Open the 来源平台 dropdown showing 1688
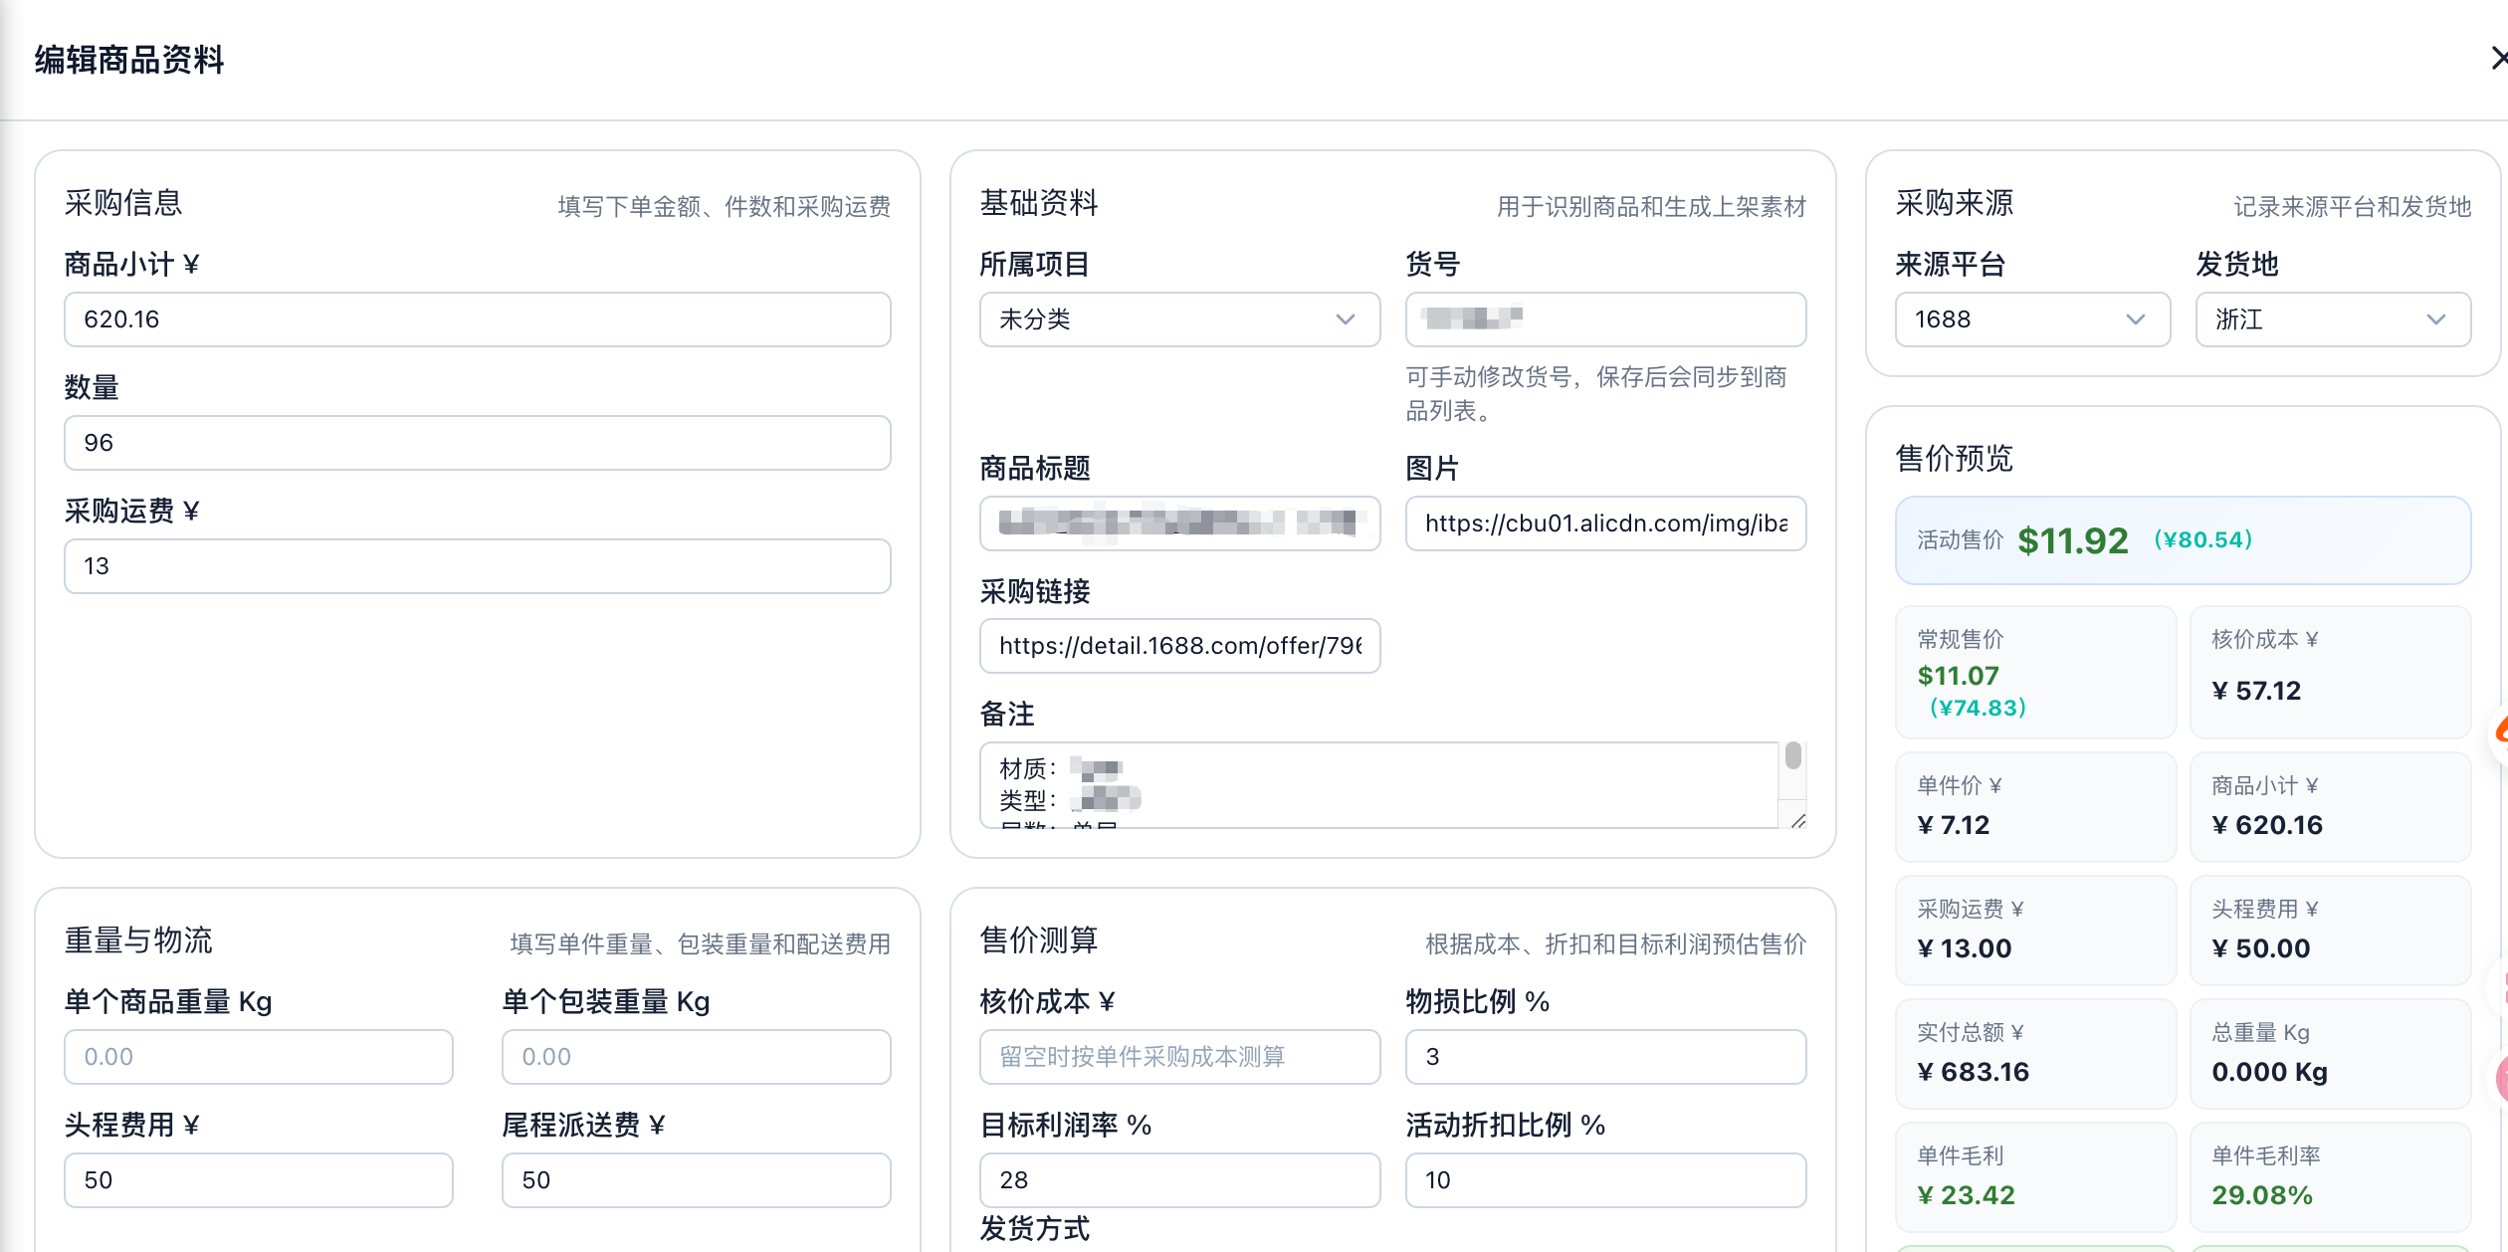 (2032, 319)
